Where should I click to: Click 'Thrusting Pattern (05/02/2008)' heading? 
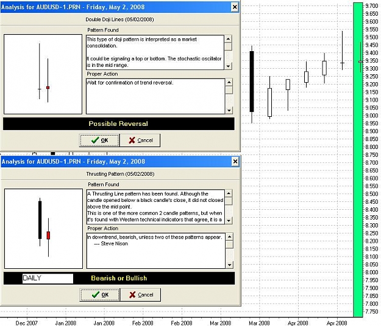click(x=120, y=174)
